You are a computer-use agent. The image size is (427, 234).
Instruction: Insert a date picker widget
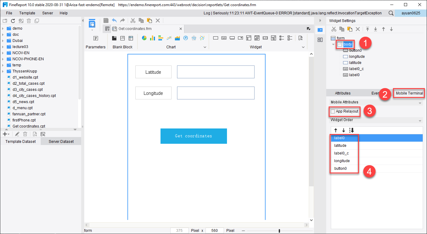tap(257, 38)
